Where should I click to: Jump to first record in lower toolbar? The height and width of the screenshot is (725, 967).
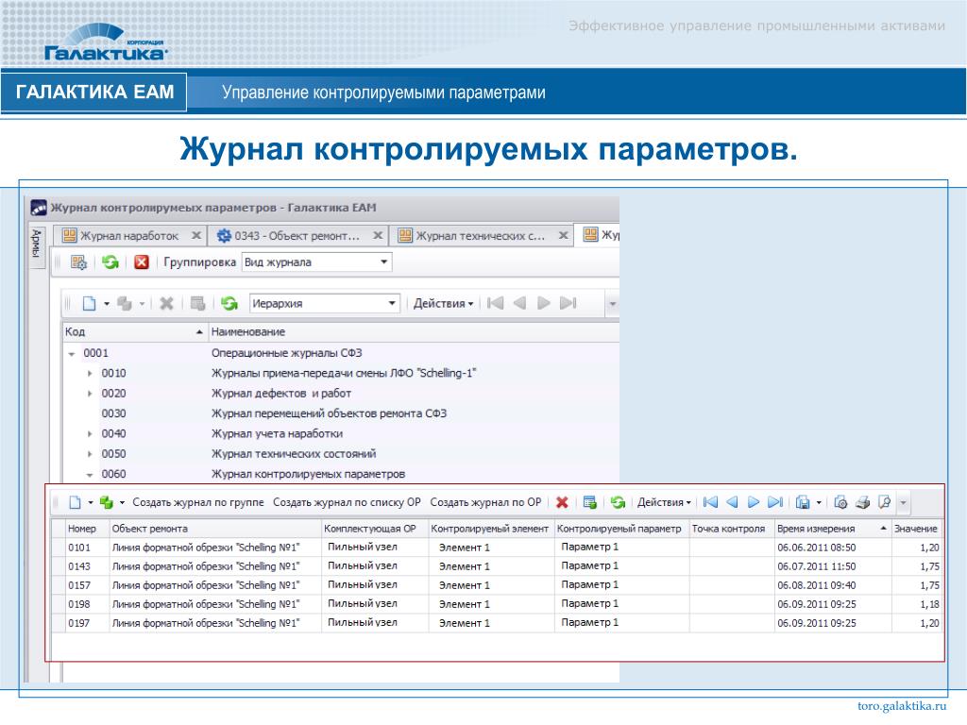coord(710,502)
